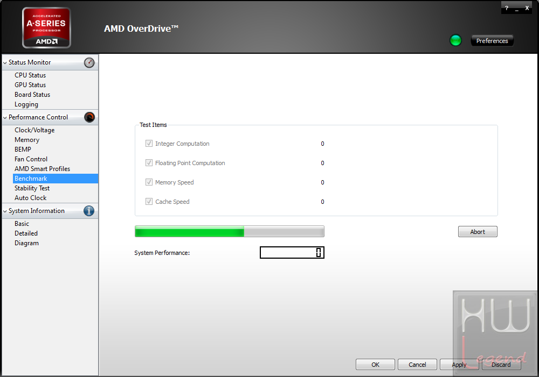Click the Discard button
The width and height of the screenshot is (539, 377).
click(501, 364)
